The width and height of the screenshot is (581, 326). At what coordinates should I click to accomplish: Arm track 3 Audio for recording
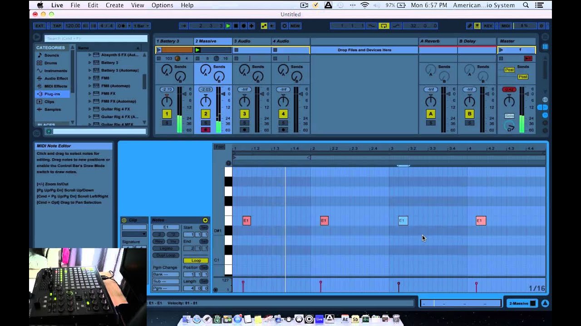[245, 130]
